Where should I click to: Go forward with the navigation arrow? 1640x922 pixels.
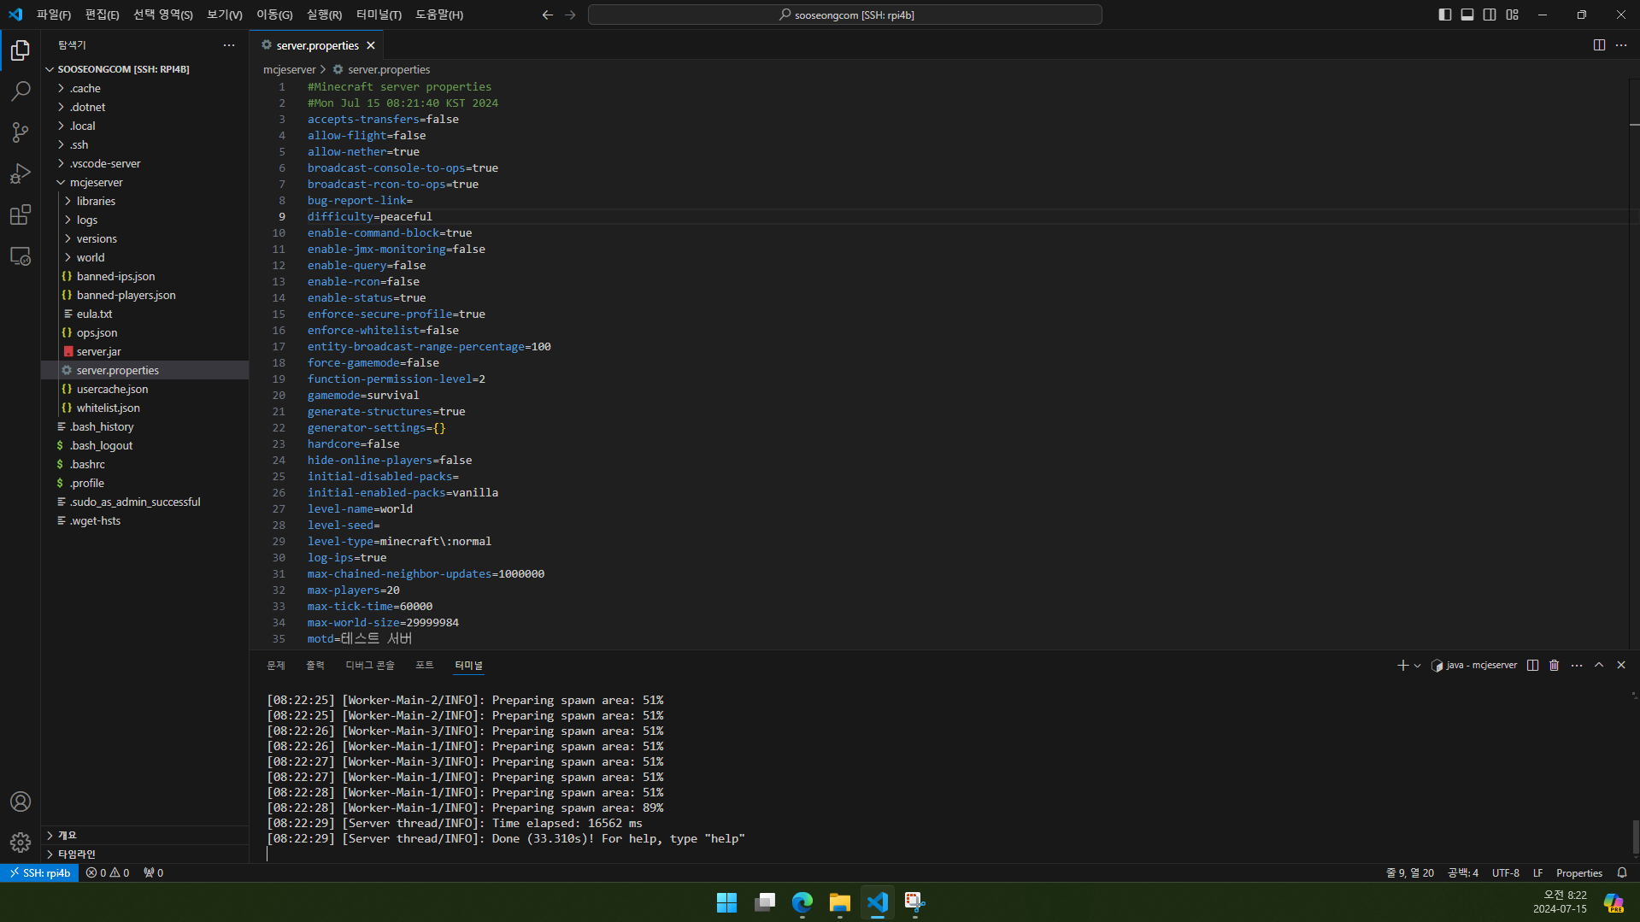(x=571, y=15)
